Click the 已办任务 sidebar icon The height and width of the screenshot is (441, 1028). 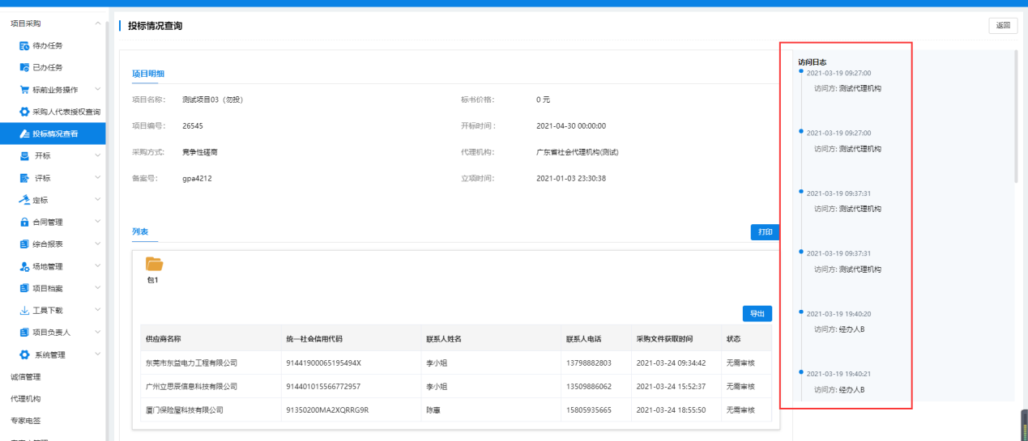coord(24,67)
